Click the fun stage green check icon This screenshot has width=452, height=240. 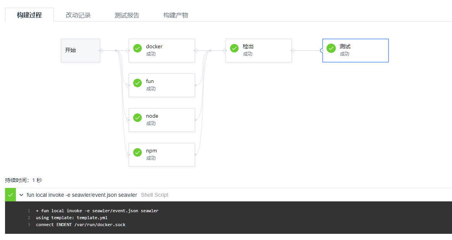pos(137,83)
